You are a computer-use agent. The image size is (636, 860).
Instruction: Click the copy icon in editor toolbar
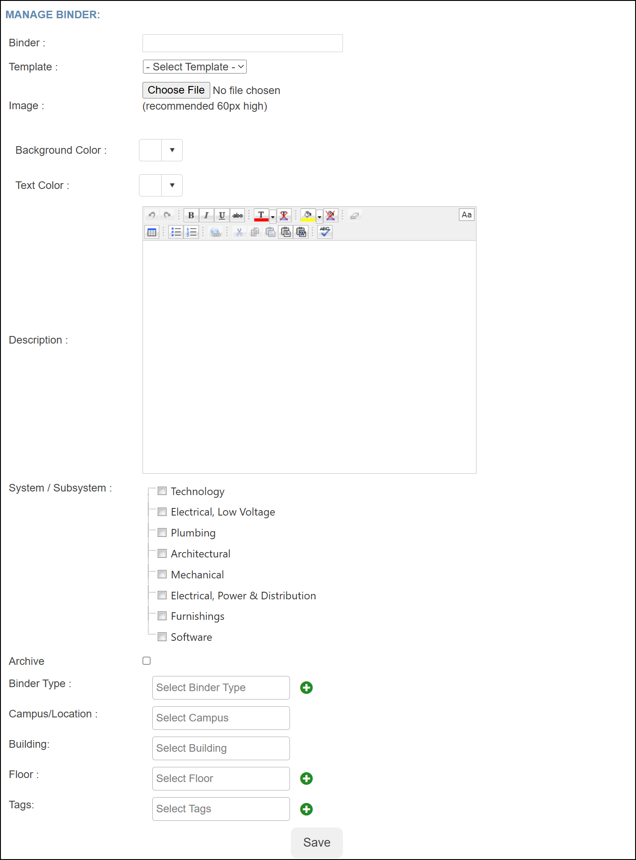tap(255, 232)
